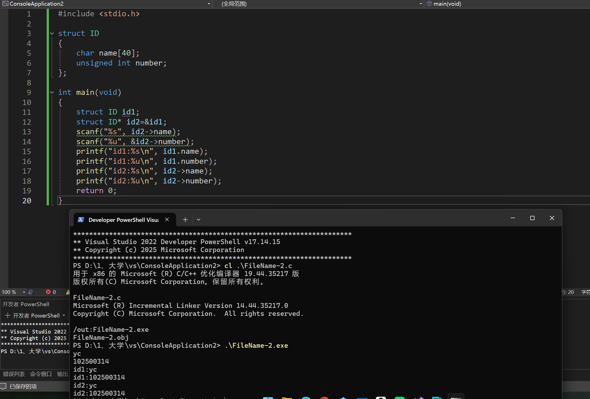The image size is (590, 399).
Task: Click the code cleanup wrench-bulb icon
Action: (30, 292)
